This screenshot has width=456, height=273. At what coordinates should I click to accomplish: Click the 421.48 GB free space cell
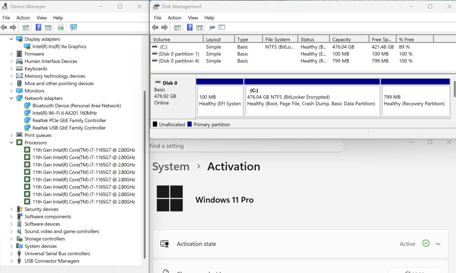point(382,47)
